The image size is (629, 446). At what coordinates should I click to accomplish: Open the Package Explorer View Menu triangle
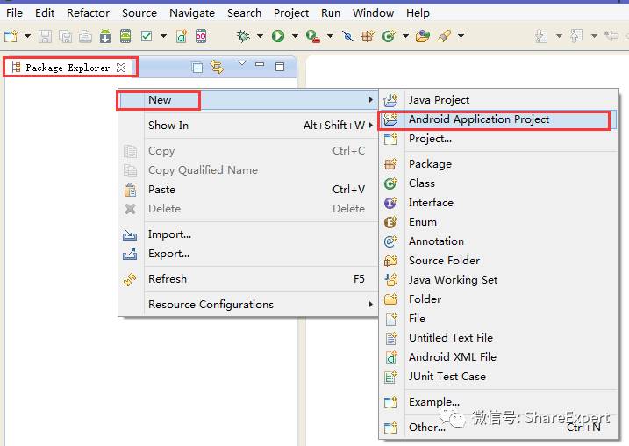click(242, 63)
